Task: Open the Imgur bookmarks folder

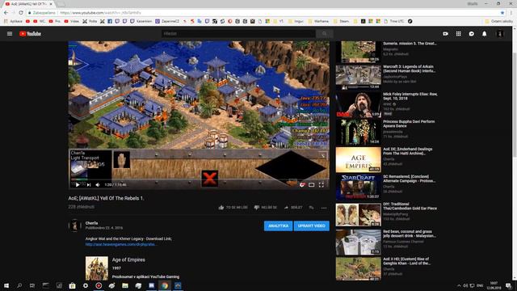Action: tap(296, 21)
